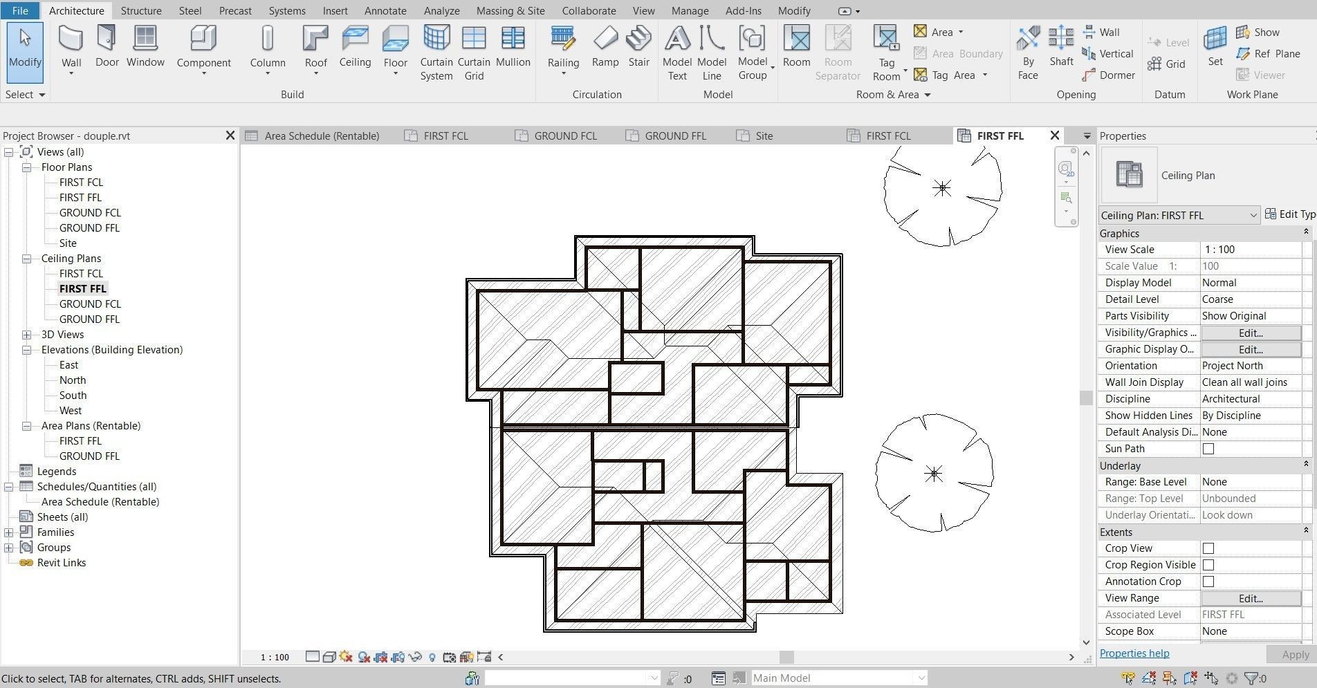Image resolution: width=1317 pixels, height=688 pixels.
Task: Toggle Select Underlay Elements in status bar
Action: point(1149,678)
